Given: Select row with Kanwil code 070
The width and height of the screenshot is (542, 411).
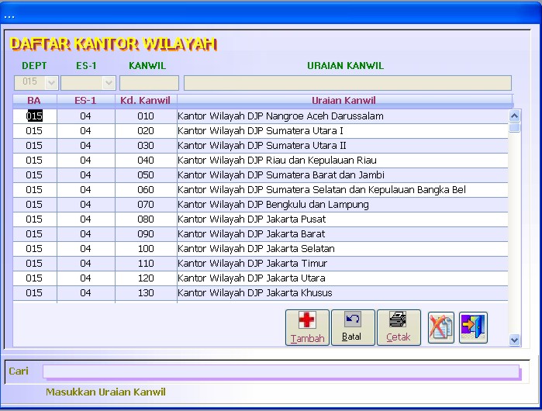Looking at the screenshot, I should 261,204.
